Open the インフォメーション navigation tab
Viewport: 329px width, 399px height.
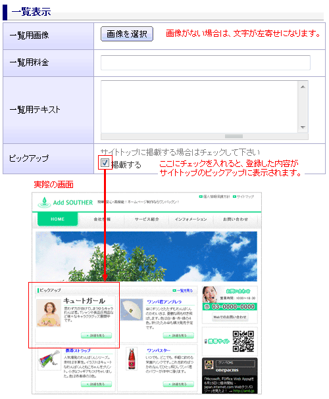click(x=191, y=220)
